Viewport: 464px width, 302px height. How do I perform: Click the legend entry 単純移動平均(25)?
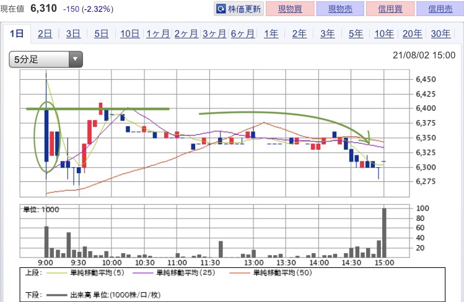coord(186,273)
